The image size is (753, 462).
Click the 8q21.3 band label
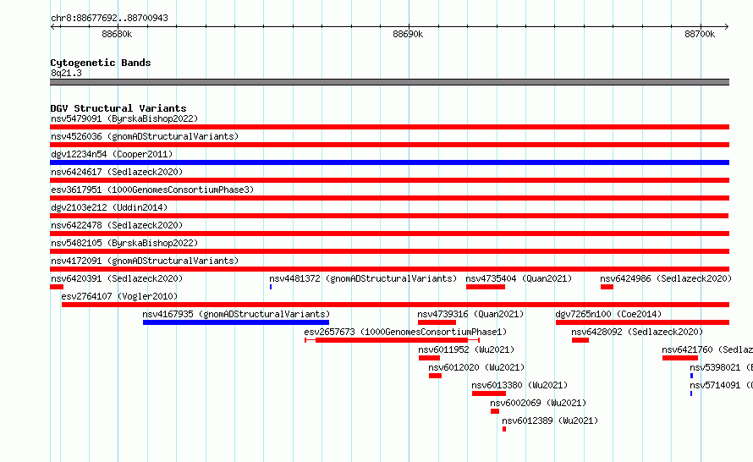[66, 73]
